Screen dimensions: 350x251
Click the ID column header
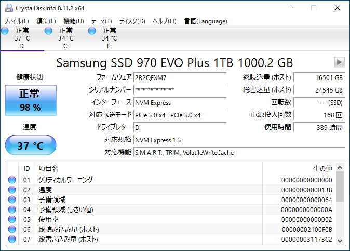point(26,168)
